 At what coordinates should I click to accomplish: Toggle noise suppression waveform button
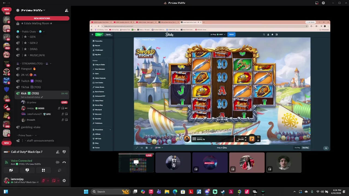point(58,162)
